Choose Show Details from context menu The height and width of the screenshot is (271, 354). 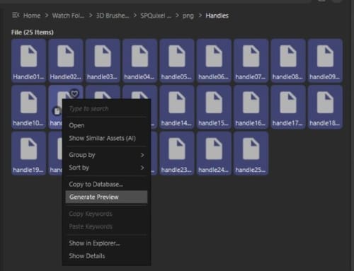106,256
